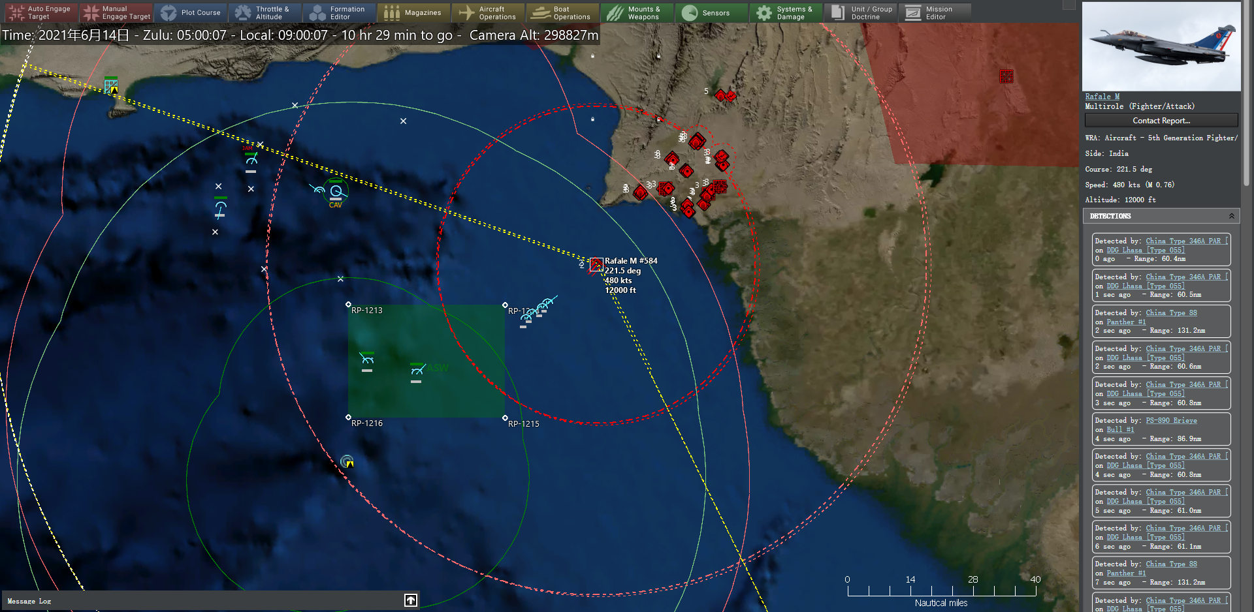Open Boat Operations
Image resolution: width=1254 pixels, height=612 pixels.
pos(562,12)
